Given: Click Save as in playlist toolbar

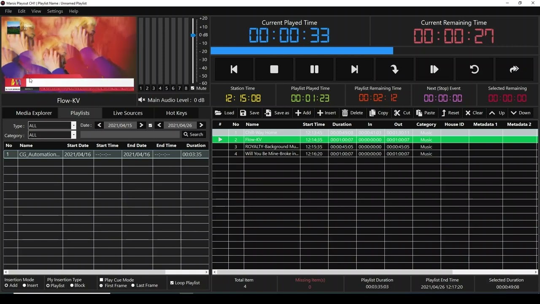Looking at the screenshot, I should 277,113.
